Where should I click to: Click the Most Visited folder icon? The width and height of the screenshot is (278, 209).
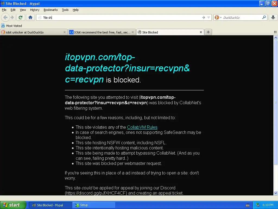3,26
